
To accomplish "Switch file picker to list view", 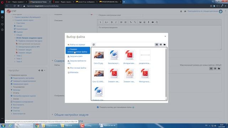I will point(161,44).
